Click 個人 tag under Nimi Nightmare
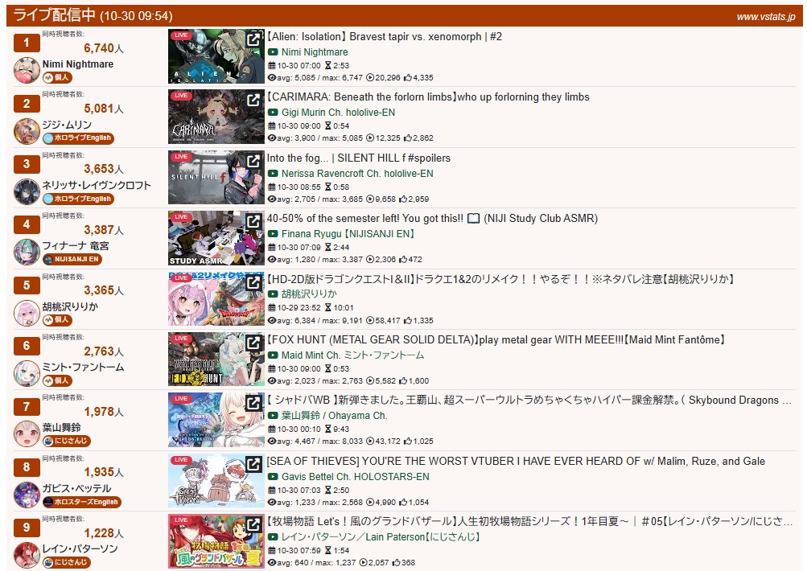 pyautogui.click(x=57, y=78)
